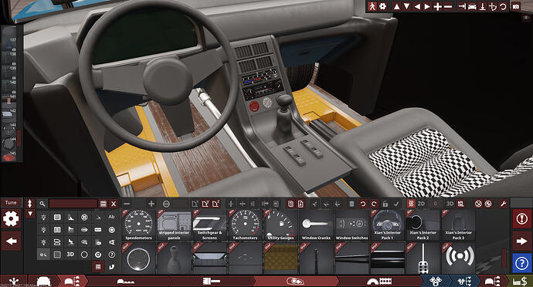Open the Tachometers fixture group
The height and width of the screenshot is (287, 533).
[x=245, y=225]
